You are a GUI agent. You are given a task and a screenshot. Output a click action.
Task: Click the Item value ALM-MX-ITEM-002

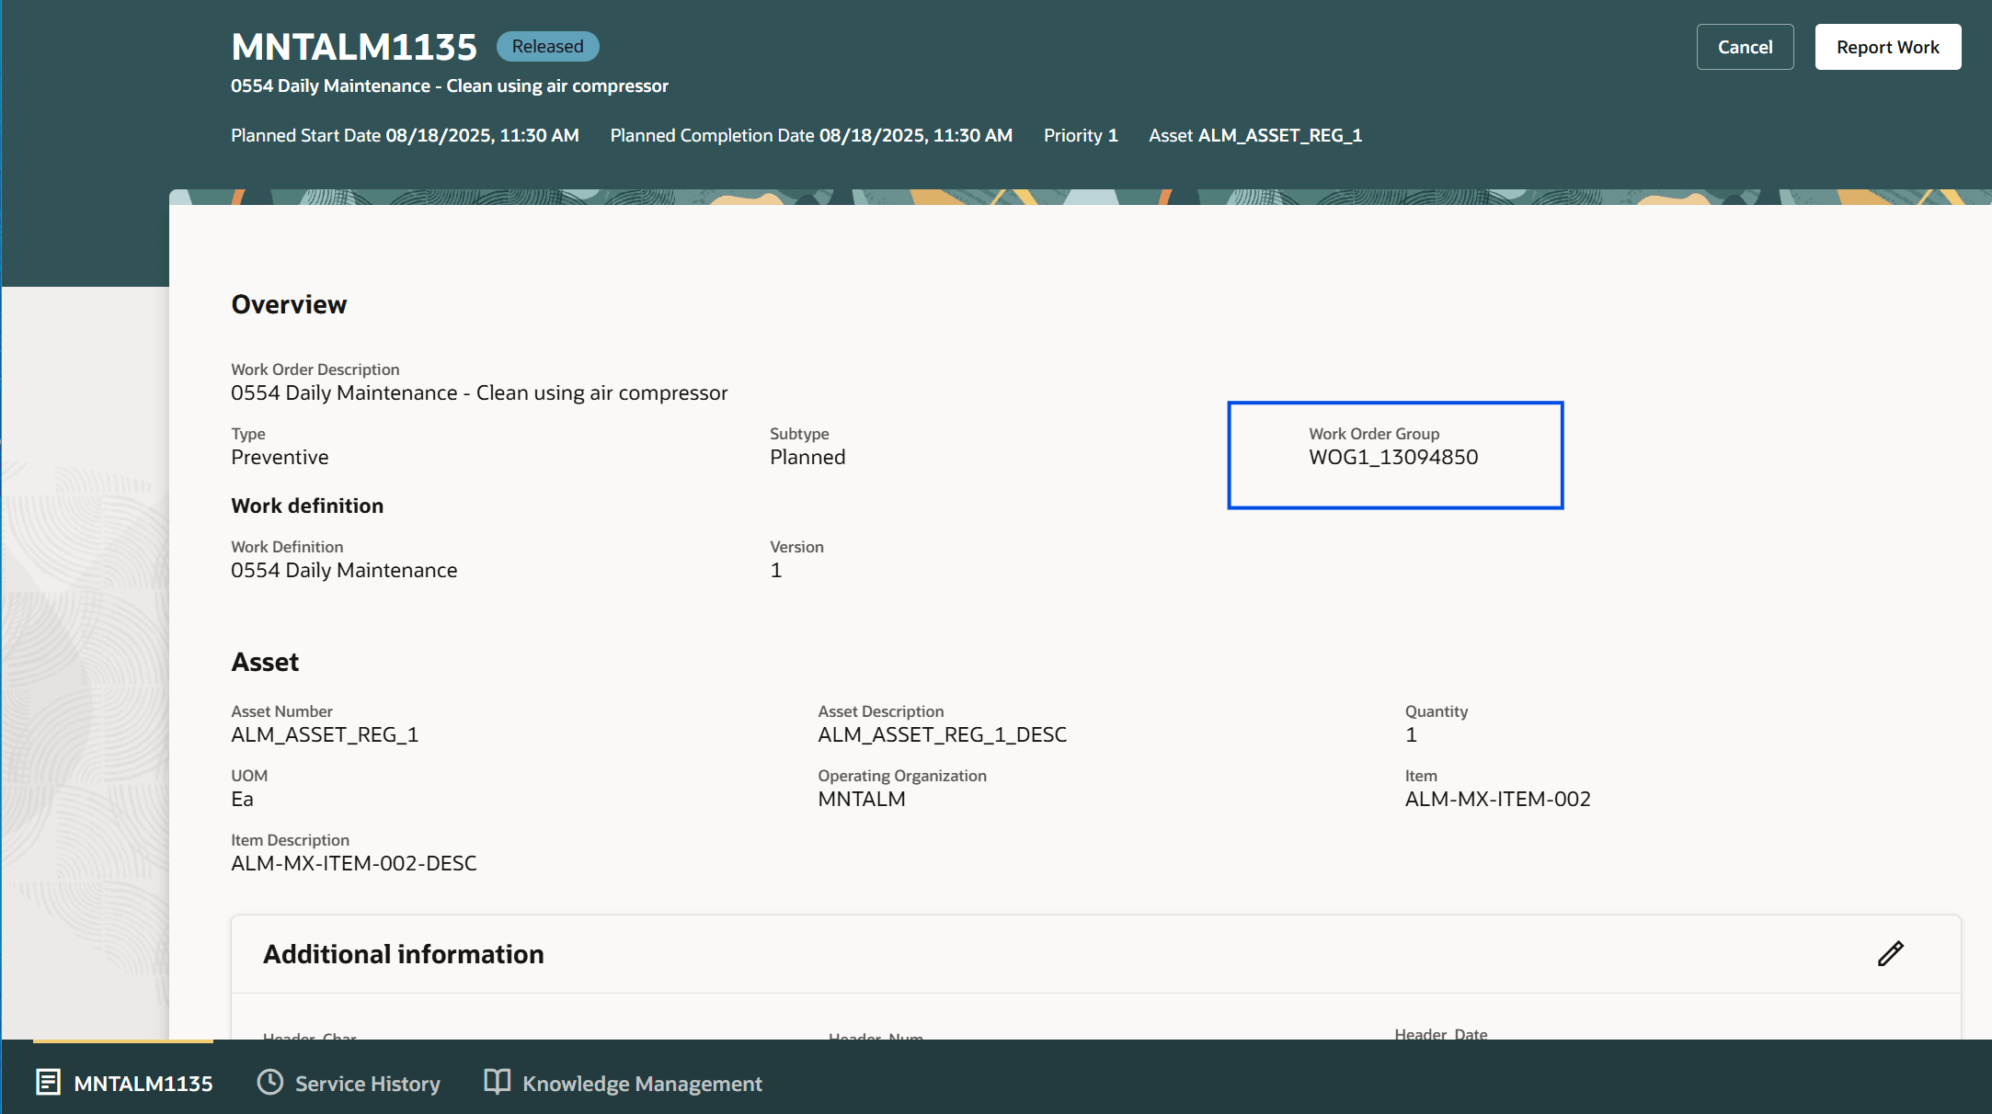(1497, 799)
